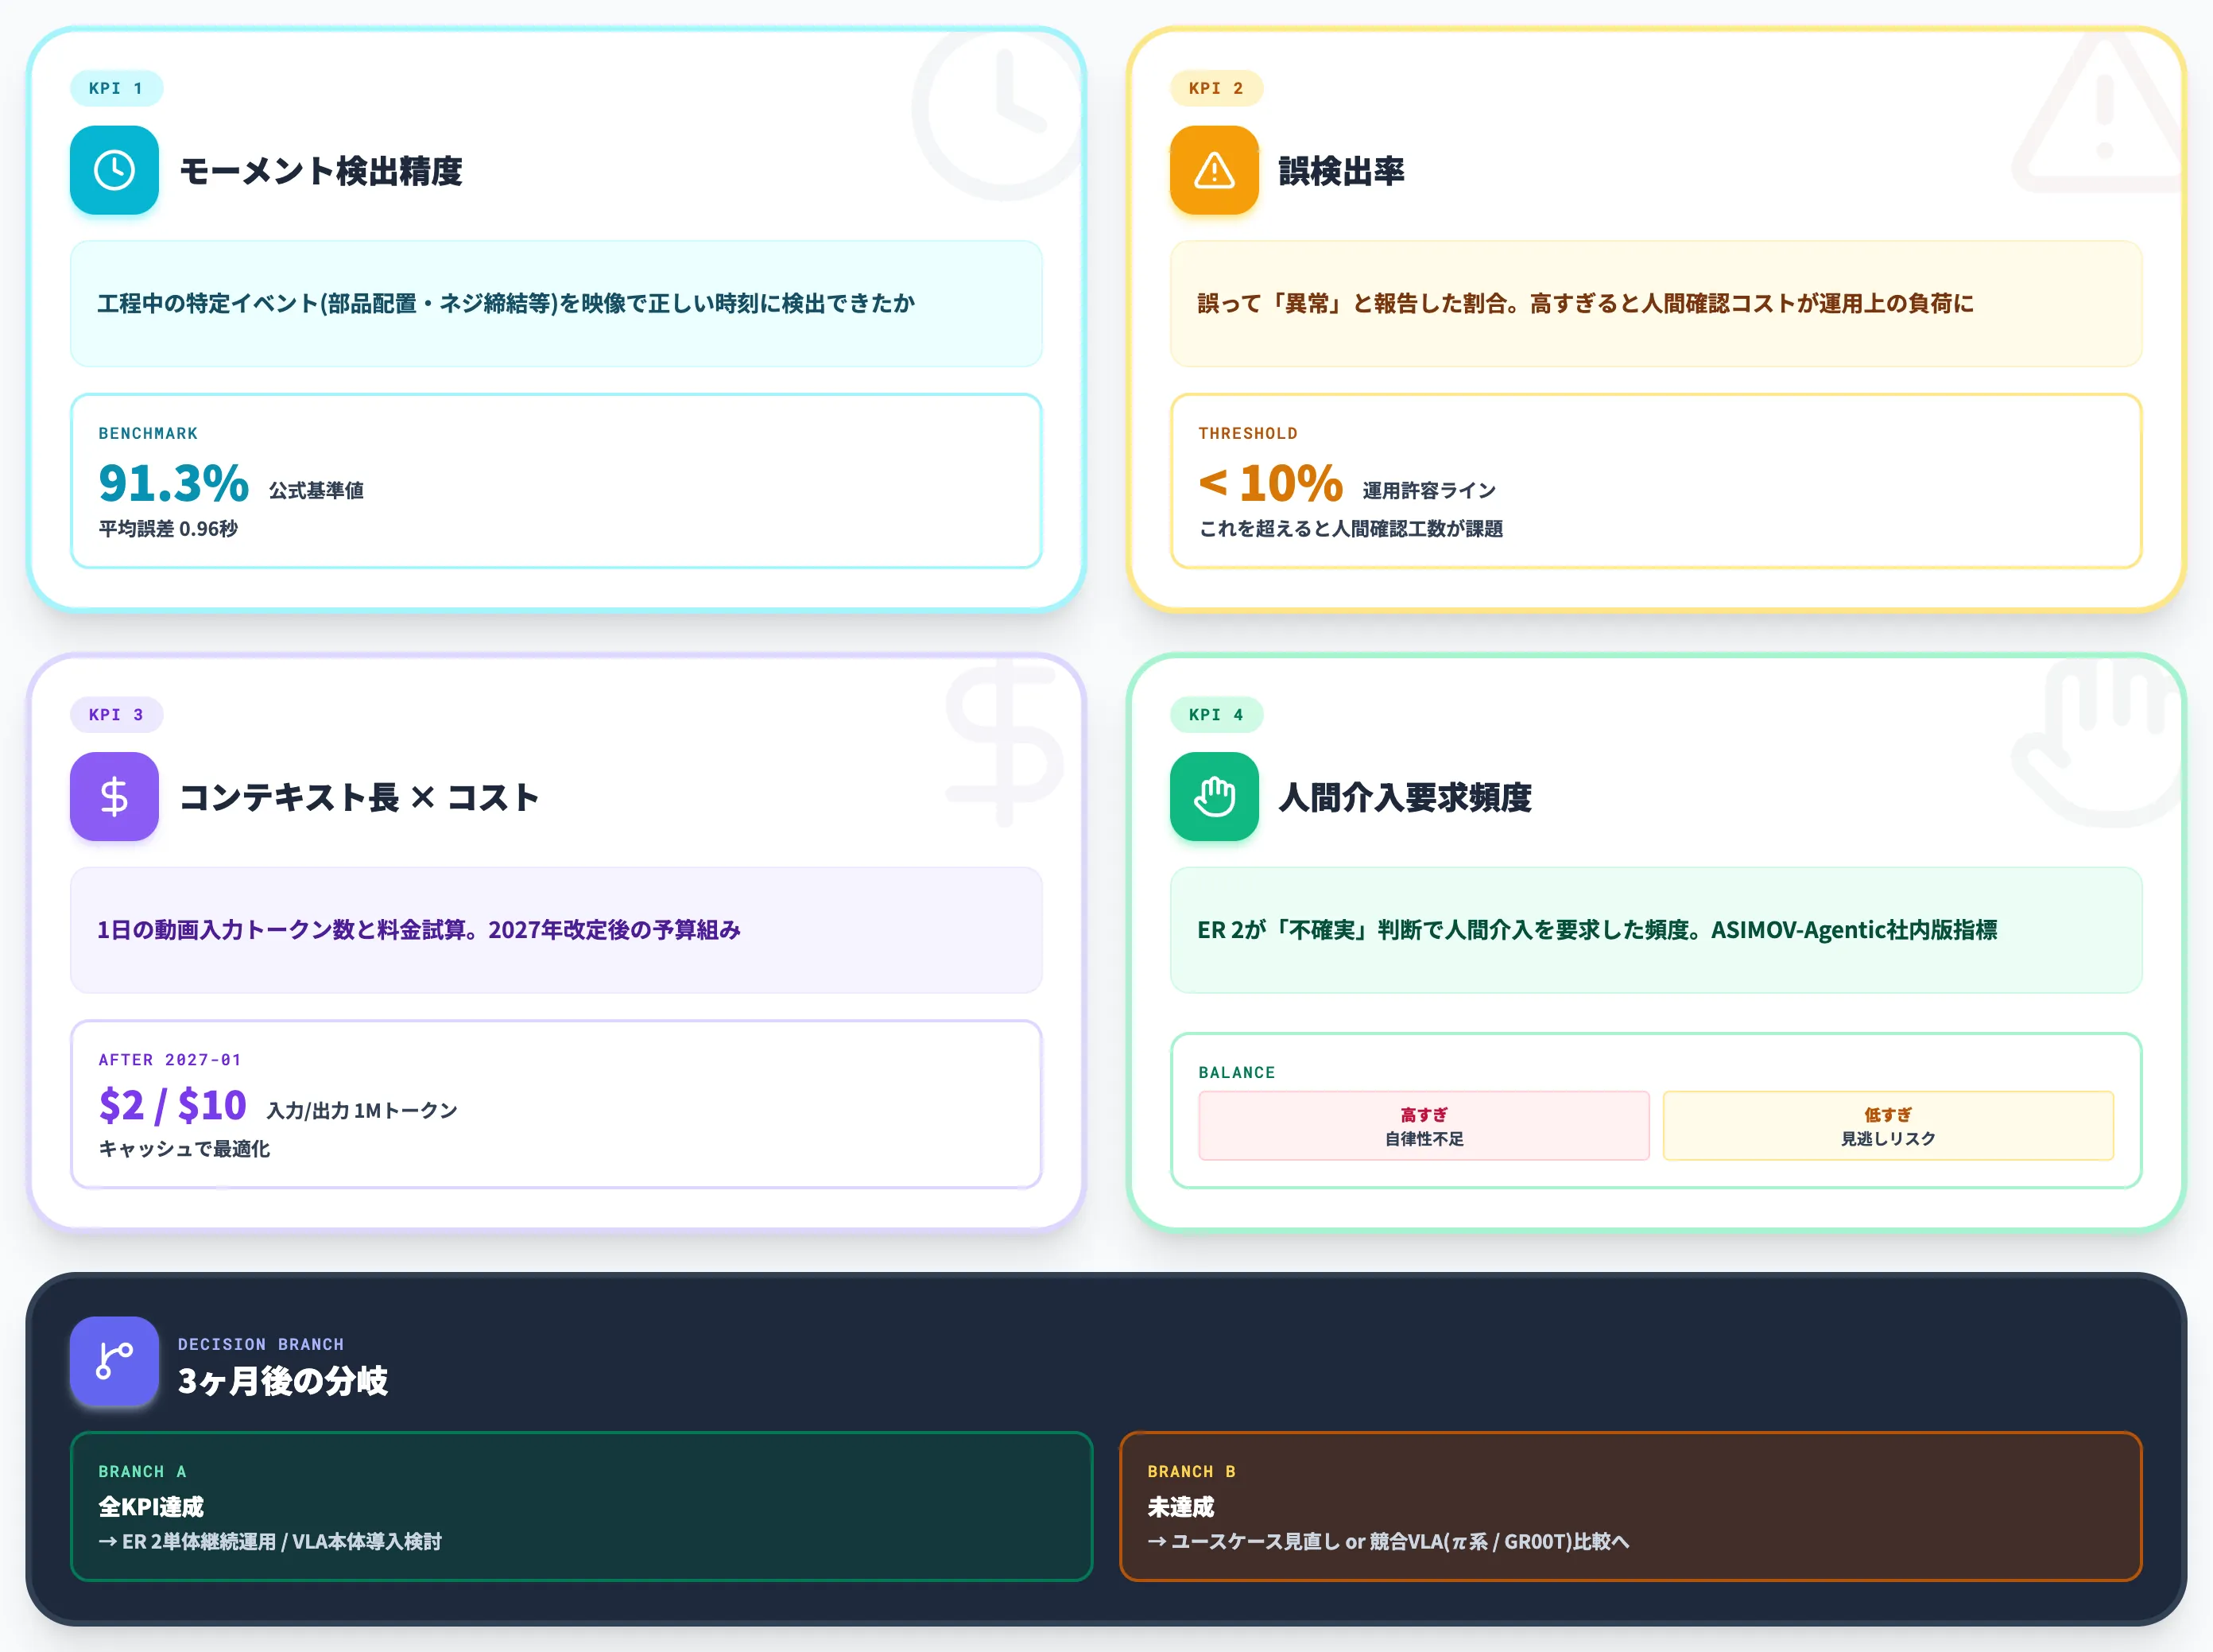Click the clock icon beside モーメント検出精度

(x=114, y=170)
